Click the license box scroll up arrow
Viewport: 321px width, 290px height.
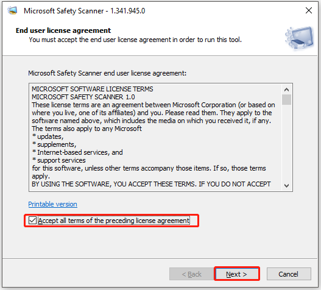[286, 90]
